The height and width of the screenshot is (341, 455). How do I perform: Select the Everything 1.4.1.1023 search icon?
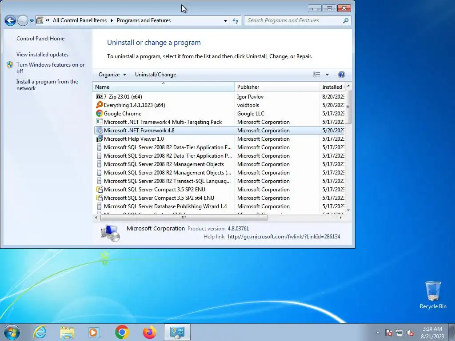tap(99, 105)
